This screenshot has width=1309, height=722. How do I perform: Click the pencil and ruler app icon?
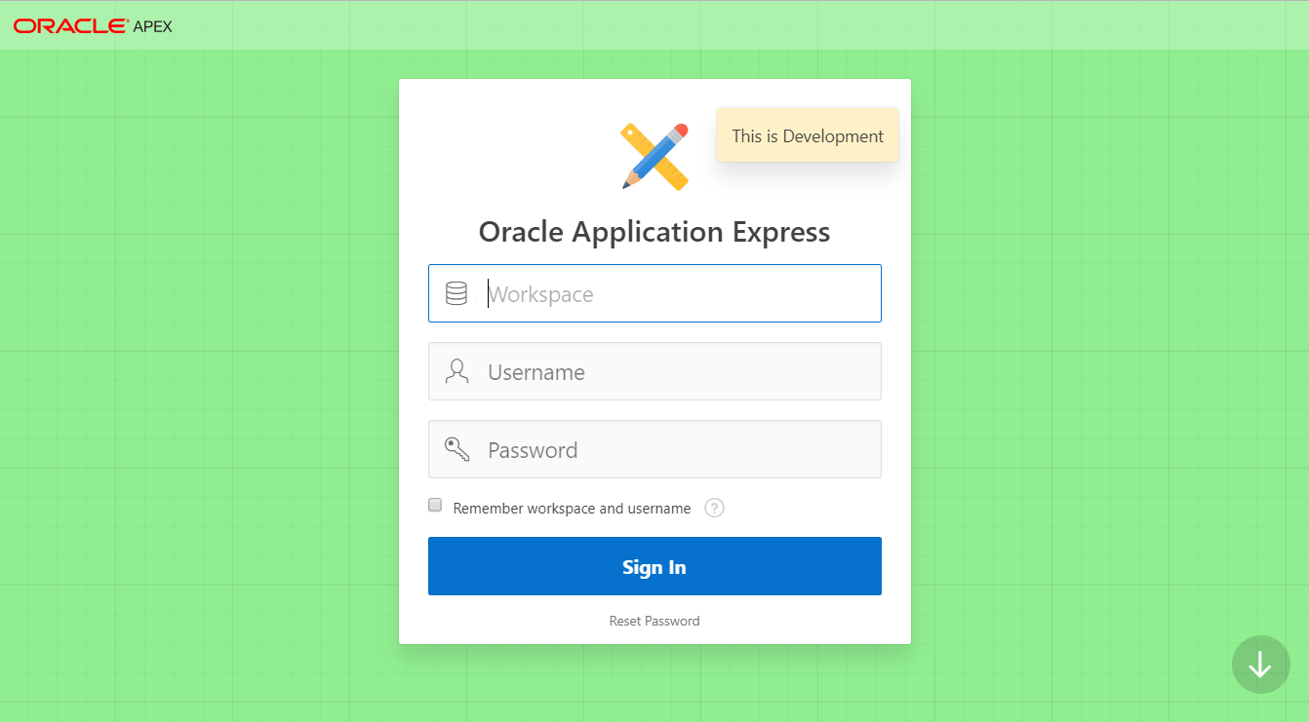[654, 156]
